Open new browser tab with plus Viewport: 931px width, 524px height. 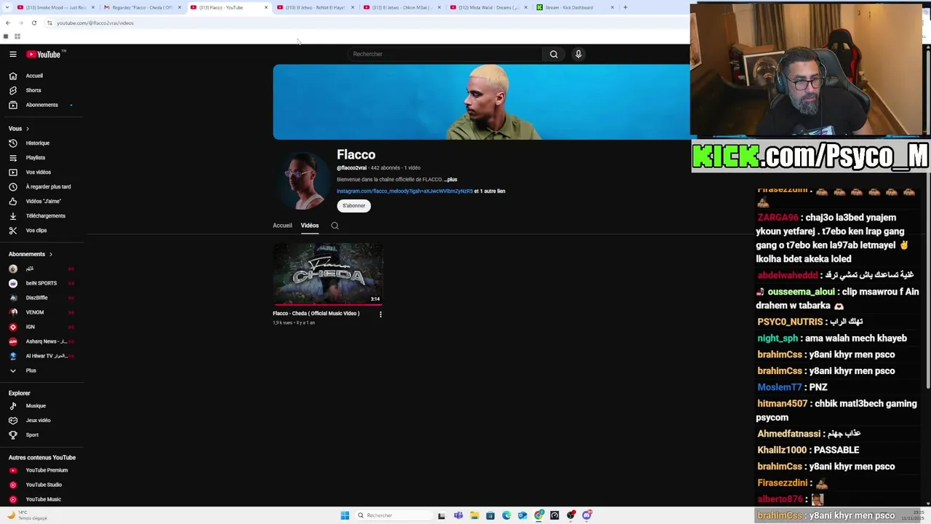(625, 7)
